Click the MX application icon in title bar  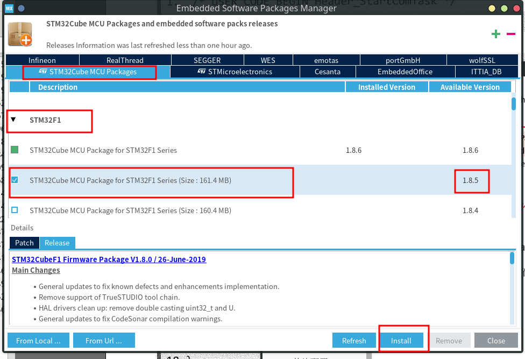[9, 9]
